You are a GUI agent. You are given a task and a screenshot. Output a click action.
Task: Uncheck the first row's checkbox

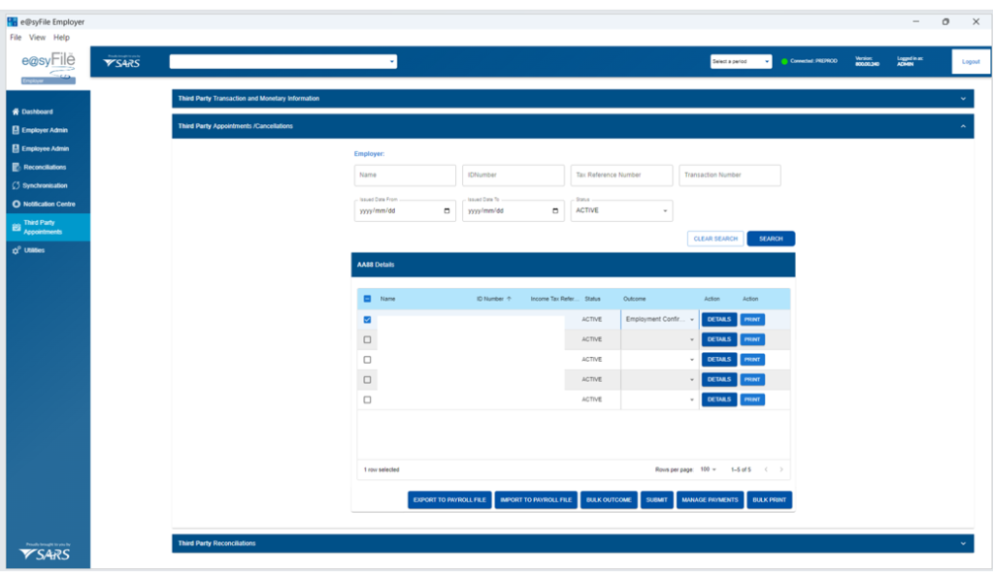tap(367, 320)
